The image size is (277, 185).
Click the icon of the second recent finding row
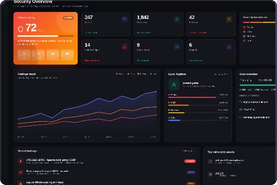tap(20, 172)
